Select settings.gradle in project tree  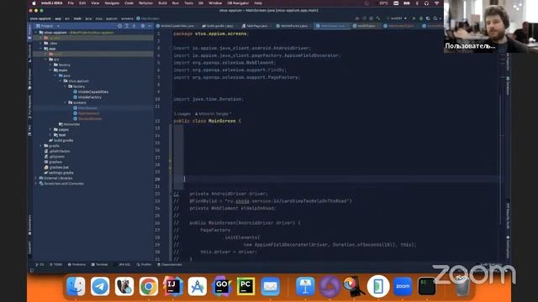pos(59,173)
